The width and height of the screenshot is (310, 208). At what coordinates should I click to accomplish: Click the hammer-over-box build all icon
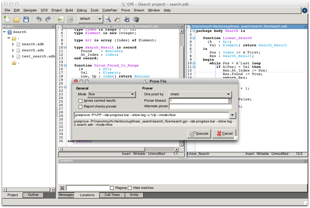(x=127, y=19)
